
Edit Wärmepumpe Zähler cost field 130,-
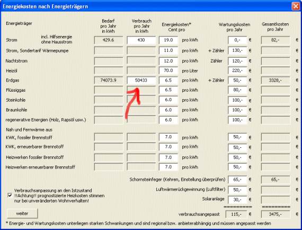237,50
